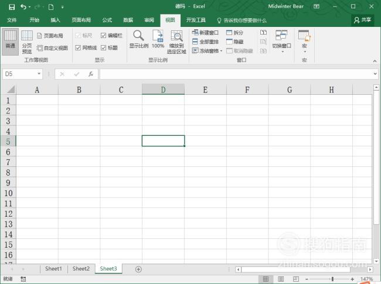Select the Sheet1 tab
381x284 pixels.
tap(53, 269)
